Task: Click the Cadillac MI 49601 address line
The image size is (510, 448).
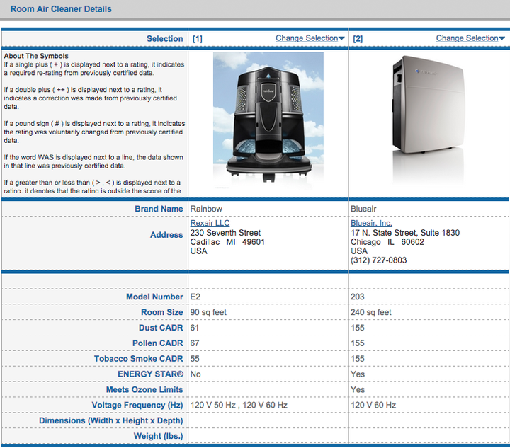Action: coord(227,242)
